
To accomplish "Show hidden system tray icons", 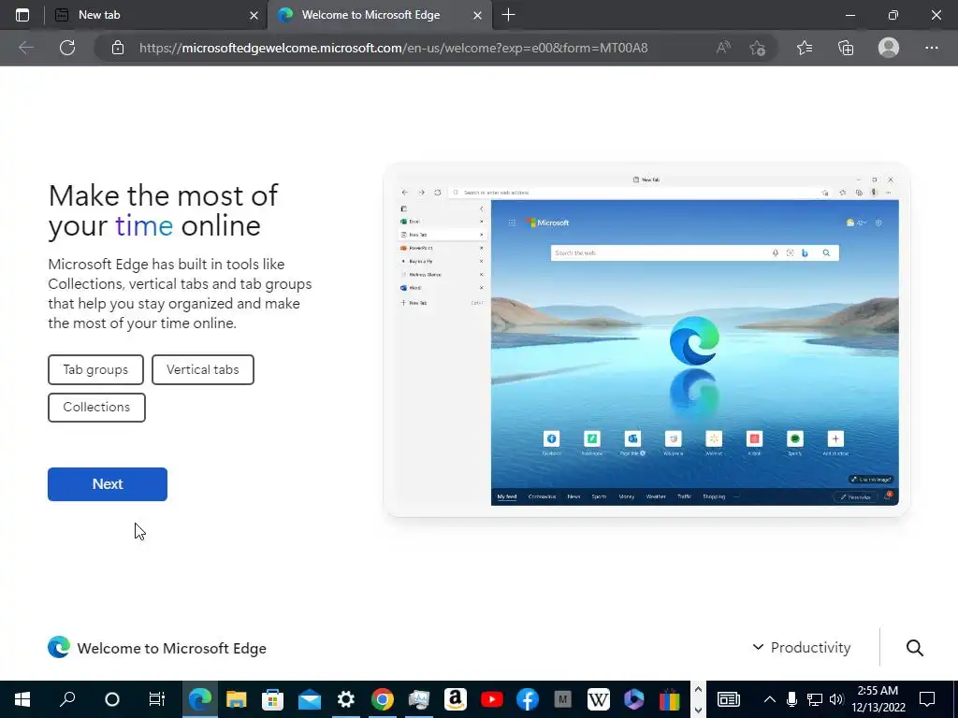I will coord(770,699).
